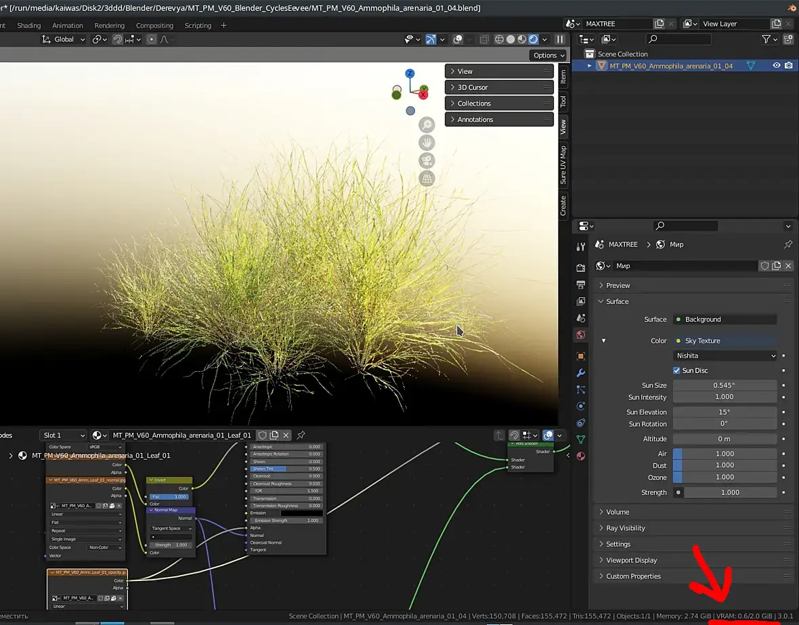Pin the World properties panel
Image resolution: width=799 pixels, height=625 pixels.
[x=787, y=244]
